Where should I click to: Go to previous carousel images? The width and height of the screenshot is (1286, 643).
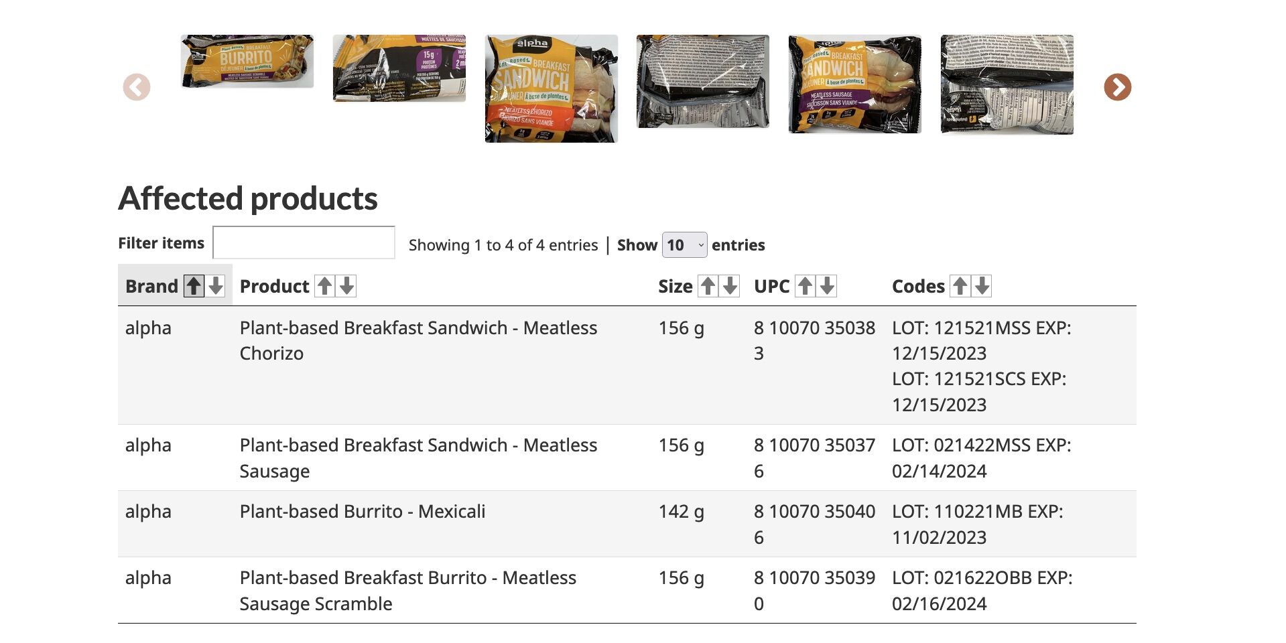137,87
